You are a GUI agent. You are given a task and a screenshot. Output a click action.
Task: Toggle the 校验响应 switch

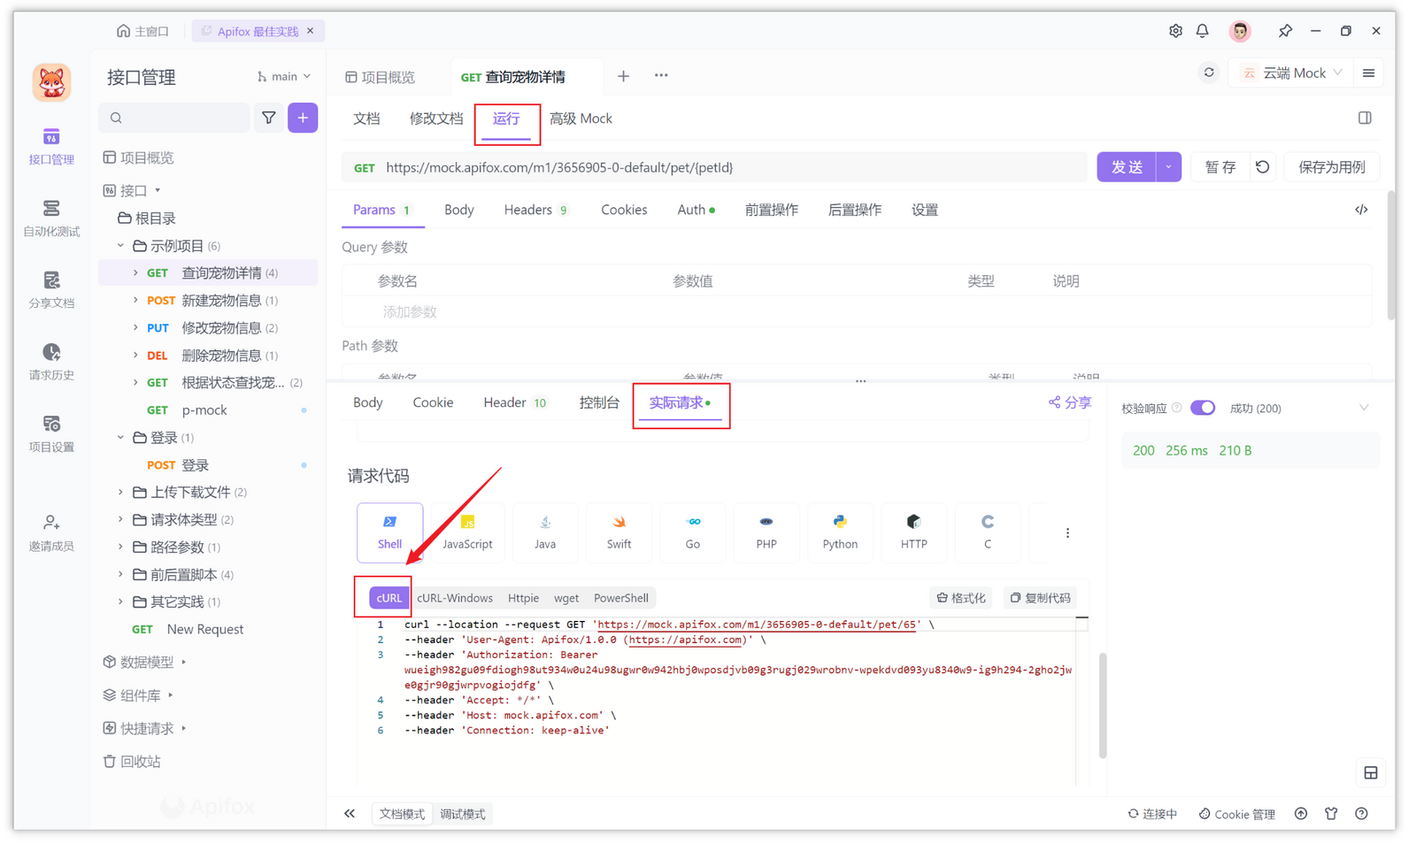1203,408
